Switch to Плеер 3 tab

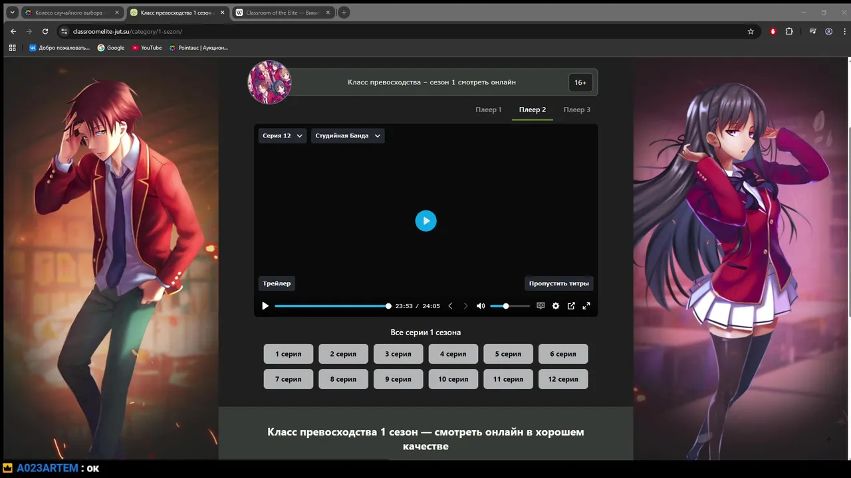[577, 110]
